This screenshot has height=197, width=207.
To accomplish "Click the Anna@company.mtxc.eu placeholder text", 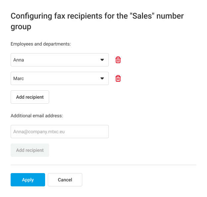I will click(x=39, y=132).
